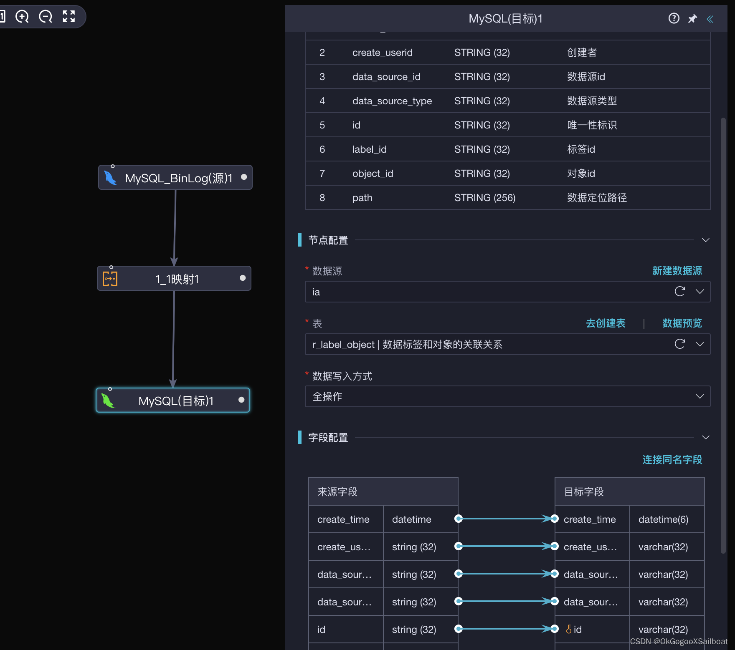735x650 pixels.
Task: Collapse the panel with double-arrow icon
Action: tap(710, 19)
